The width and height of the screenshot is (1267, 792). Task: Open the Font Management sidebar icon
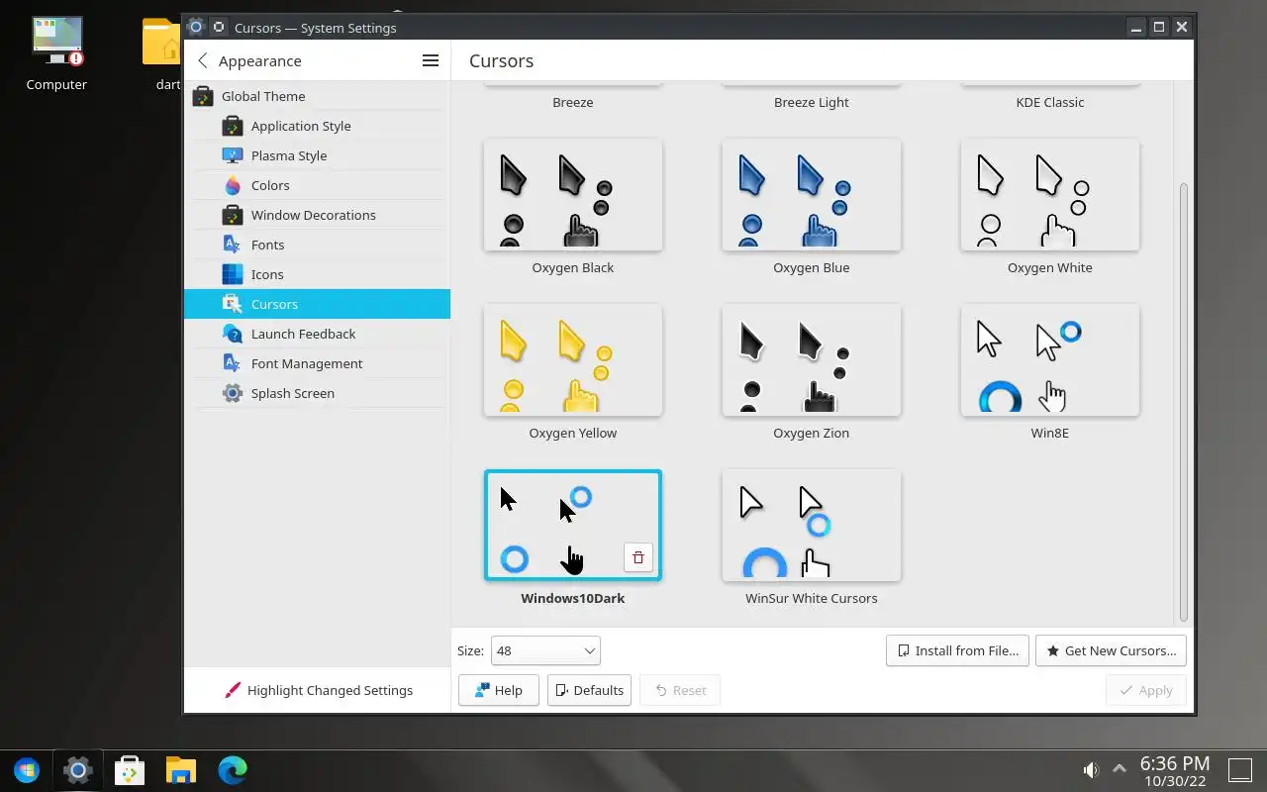pyautogui.click(x=233, y=363)
